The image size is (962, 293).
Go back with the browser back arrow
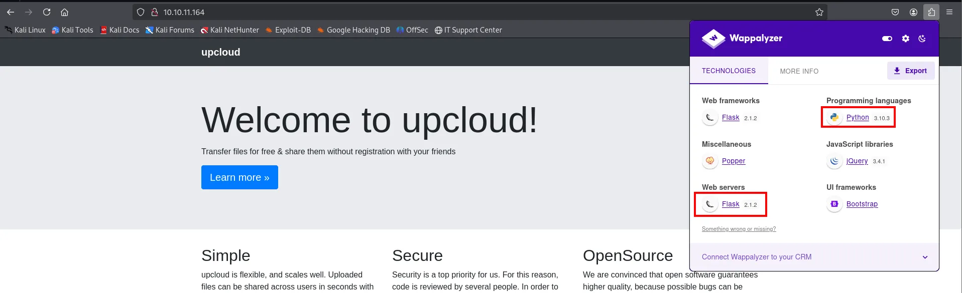click(x=11, y=12)
